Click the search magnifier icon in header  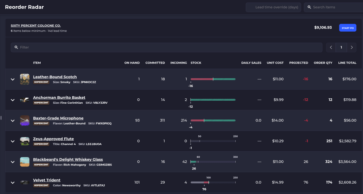coord(309,7)
